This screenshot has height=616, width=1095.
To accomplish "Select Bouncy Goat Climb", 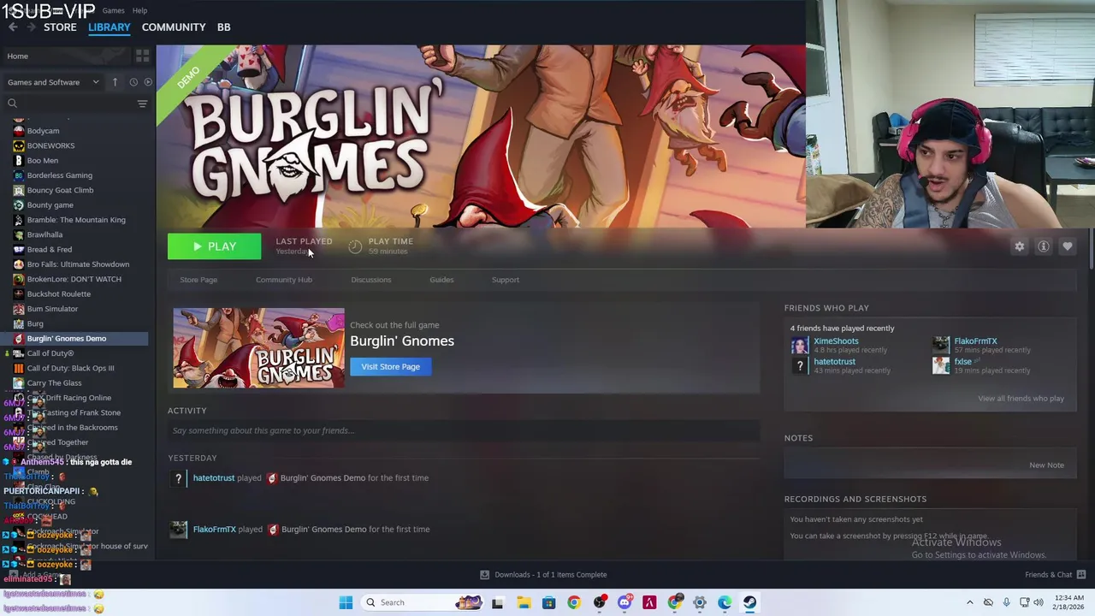I will (x=60, y=190).
